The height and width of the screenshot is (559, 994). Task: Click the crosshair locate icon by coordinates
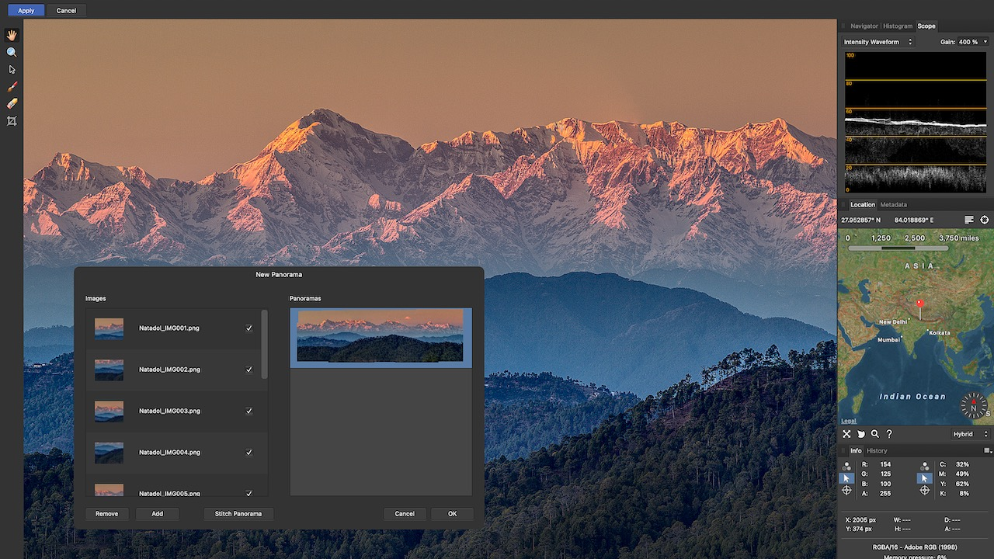pyautogui.click(x=985, y=220)
